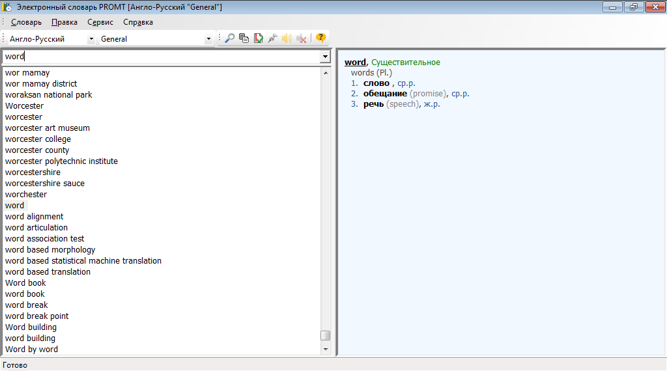Click the pushpin always-on-top icon
667x371 pixels.
pyautogui.click(x=272, y=38)
